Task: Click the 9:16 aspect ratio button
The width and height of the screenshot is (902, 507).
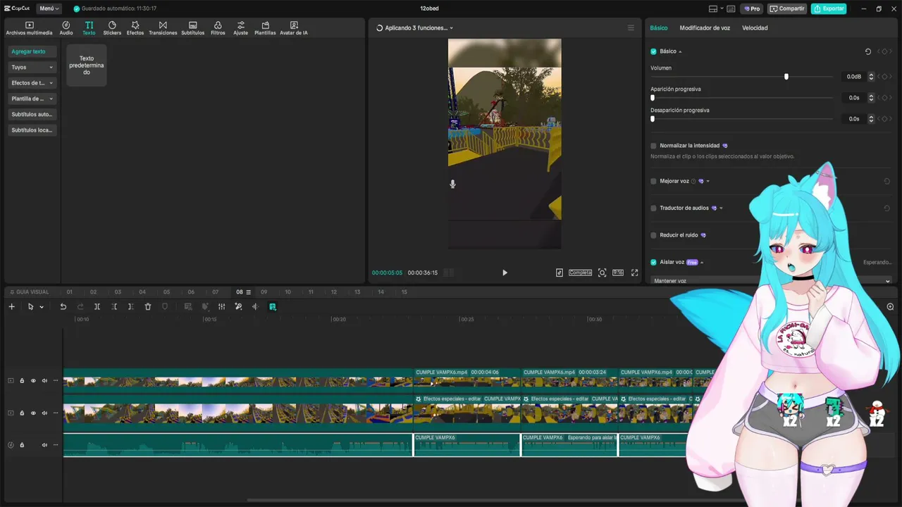Action: [x=618, y=273]
